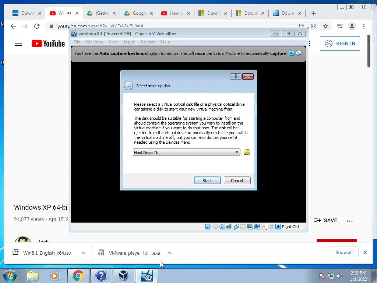Image resolution: width=377 pixels, height=283 pixels.
Task: Click the USB devices status icon
Action: pos(236,227)
